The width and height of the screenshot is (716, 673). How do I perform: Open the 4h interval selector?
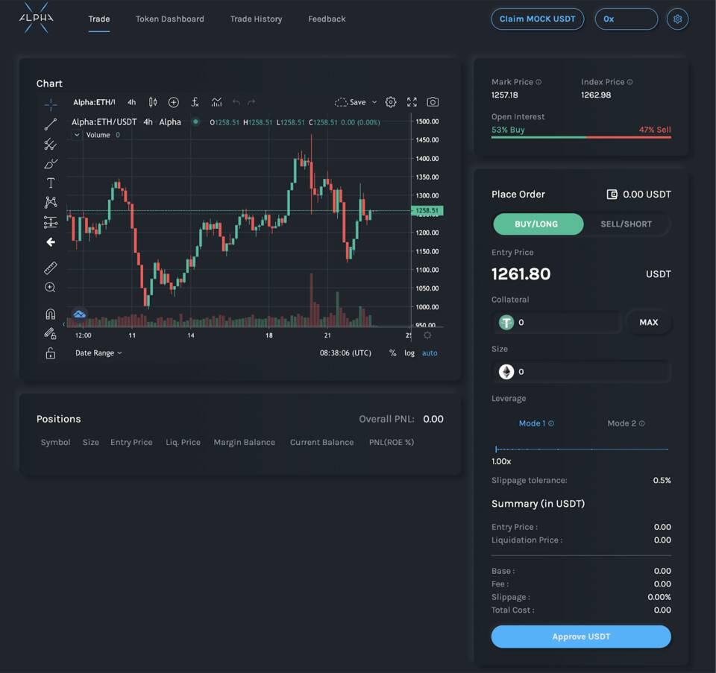tap(131, 102)
